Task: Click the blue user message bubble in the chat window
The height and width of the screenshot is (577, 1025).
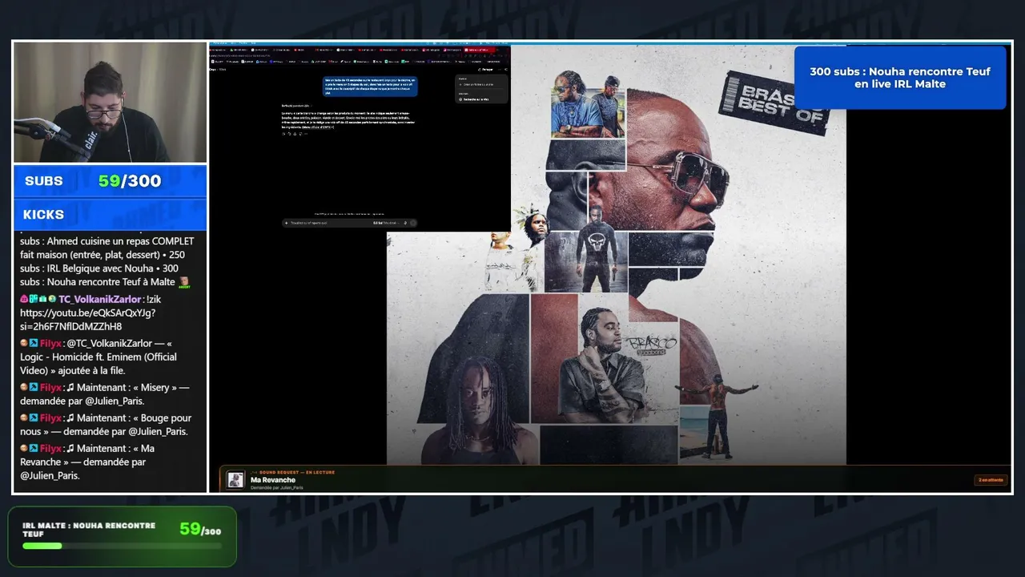Action: pos(370,87)
